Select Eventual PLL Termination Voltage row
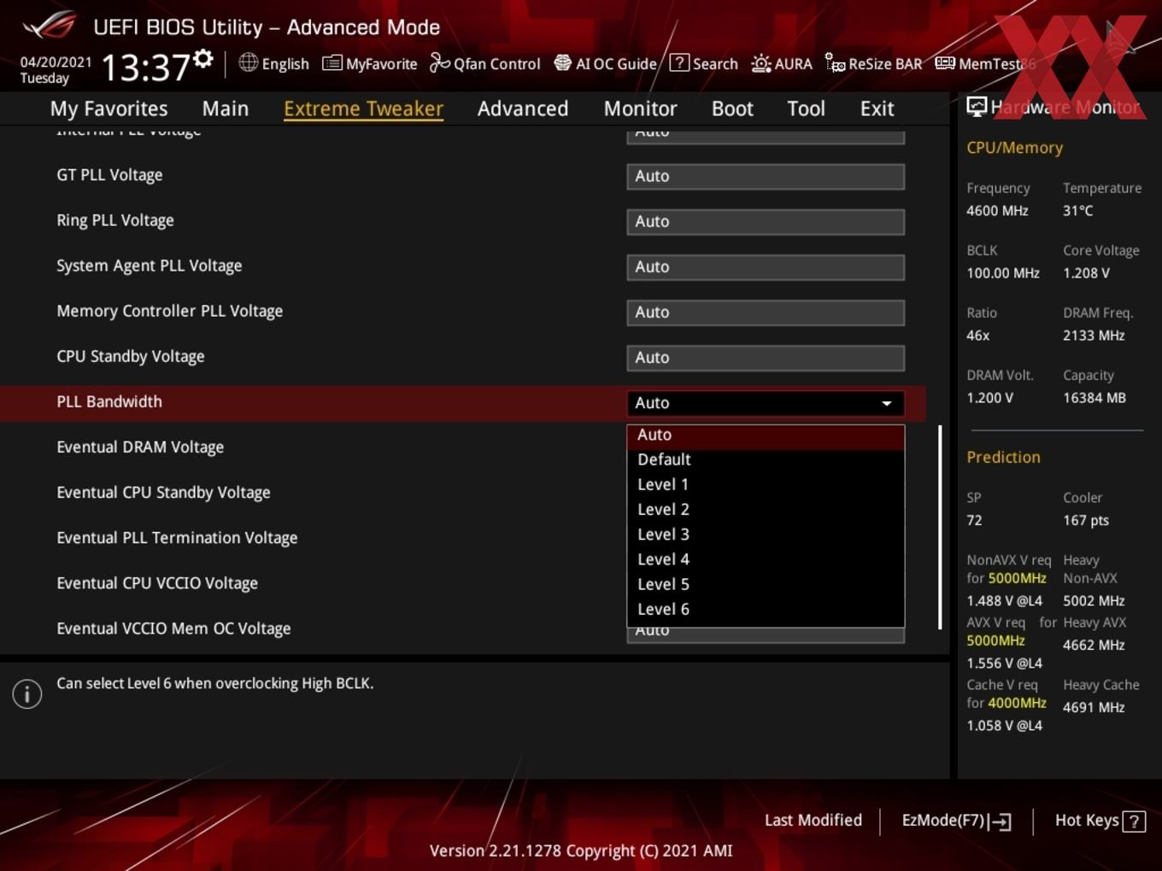Image resolution: width=1162 pixels, height=871 pixels. pos(177,538)
